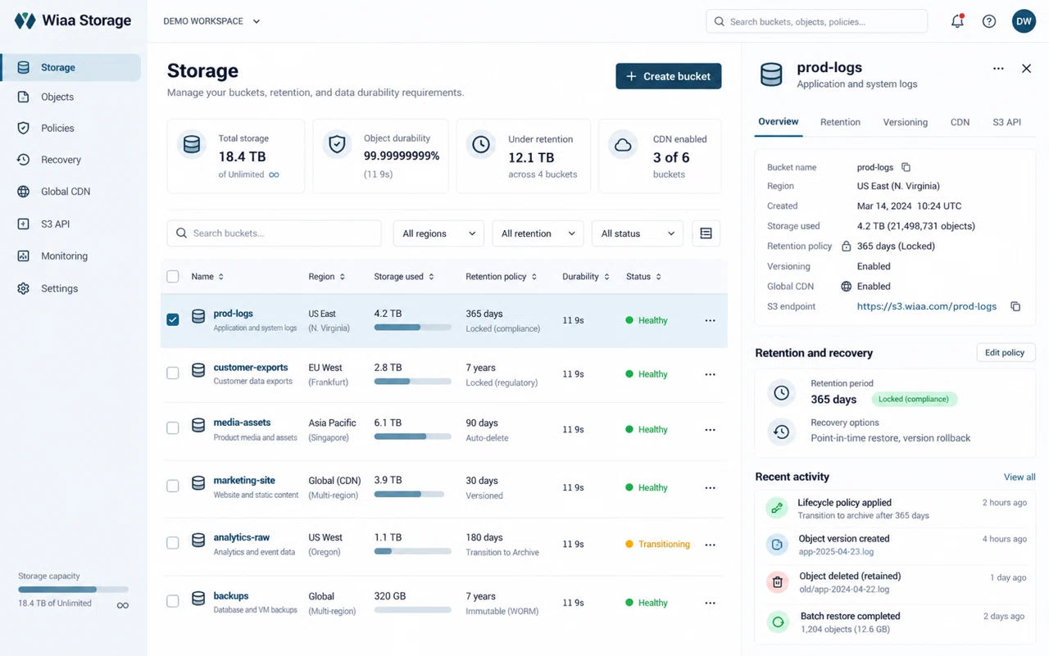Uncheck the prod-logs row checkbox
This screenshot has width=1049, height=656.
pyautogui.click(x=172, y=319)
